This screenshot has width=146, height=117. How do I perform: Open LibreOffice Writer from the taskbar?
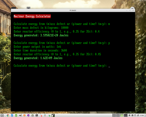coord(12,115)
